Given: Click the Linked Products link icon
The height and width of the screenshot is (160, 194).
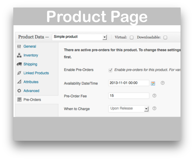Looking at the screenshot, I should tap(19, 73).
